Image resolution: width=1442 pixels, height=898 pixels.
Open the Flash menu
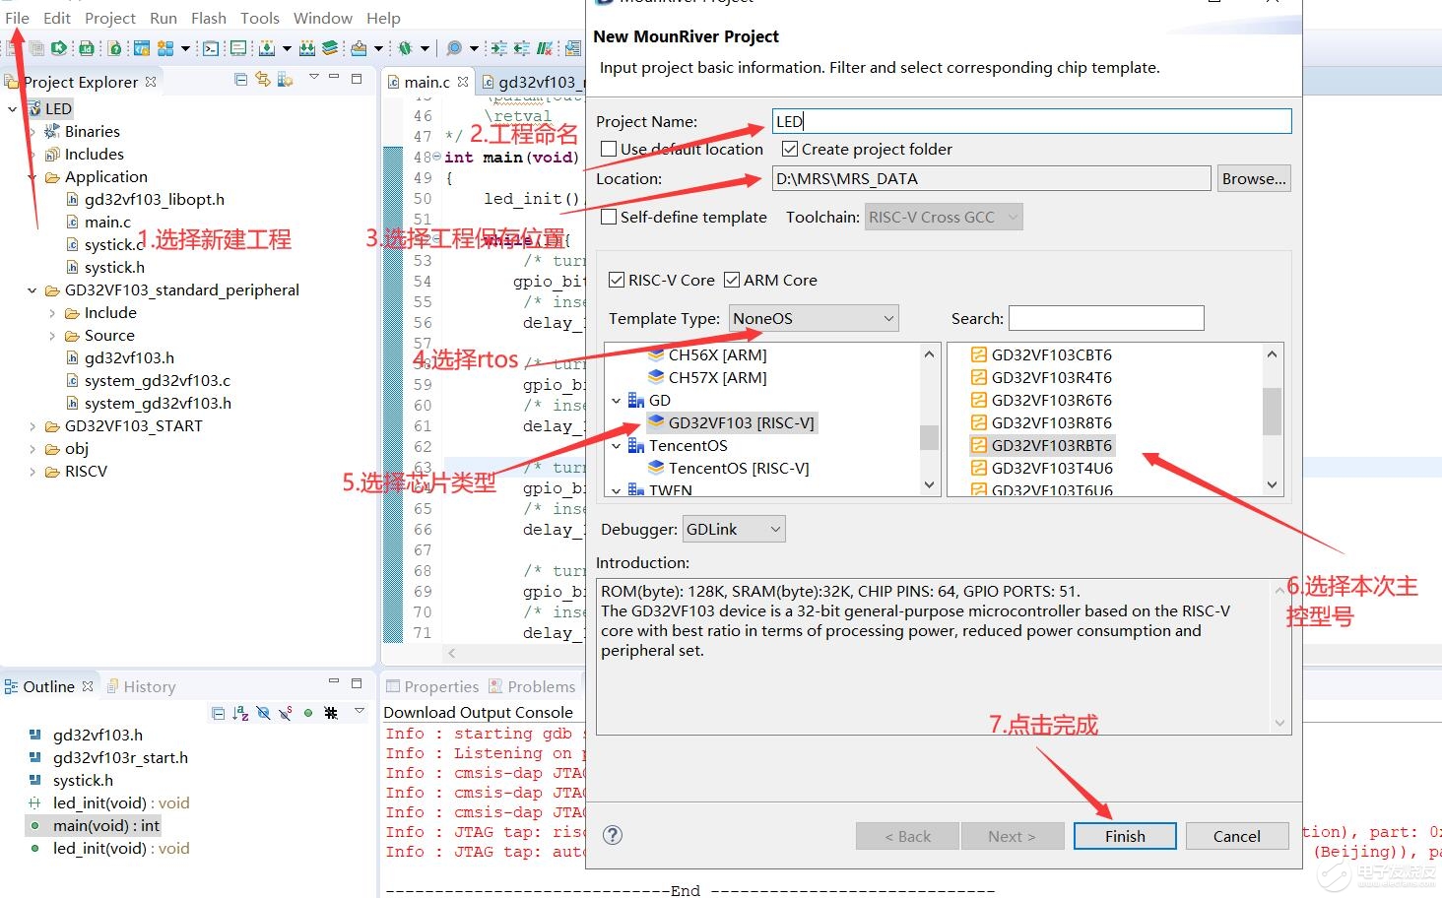click(208, 18)
